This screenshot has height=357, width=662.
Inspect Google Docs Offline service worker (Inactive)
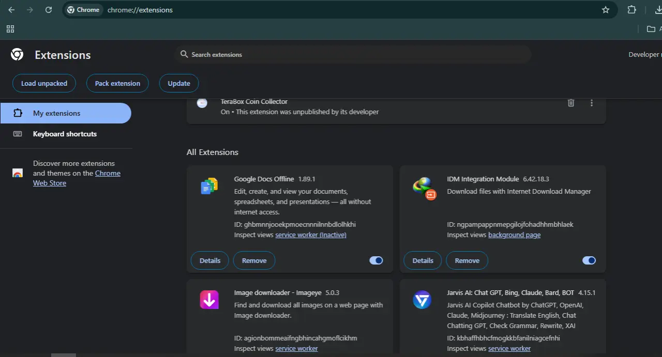(311, 235)
